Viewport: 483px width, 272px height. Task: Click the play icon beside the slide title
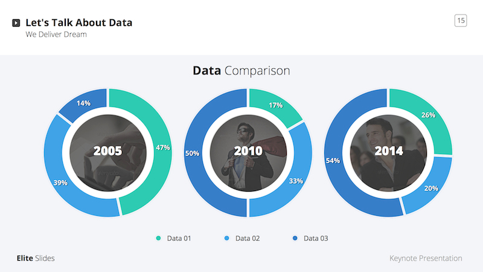click(x=16, y=23)
